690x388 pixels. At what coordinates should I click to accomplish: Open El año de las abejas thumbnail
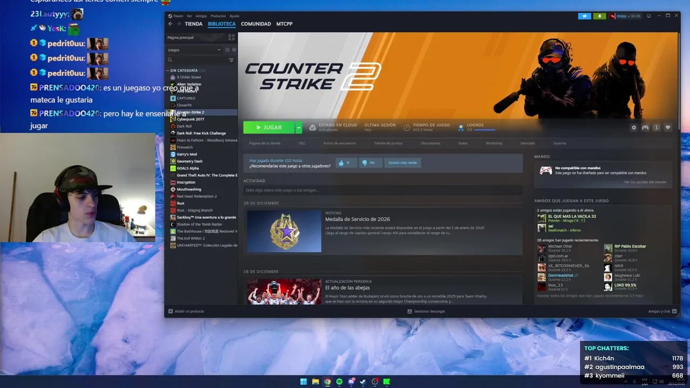pyautogui.click(x=284, y=292)
